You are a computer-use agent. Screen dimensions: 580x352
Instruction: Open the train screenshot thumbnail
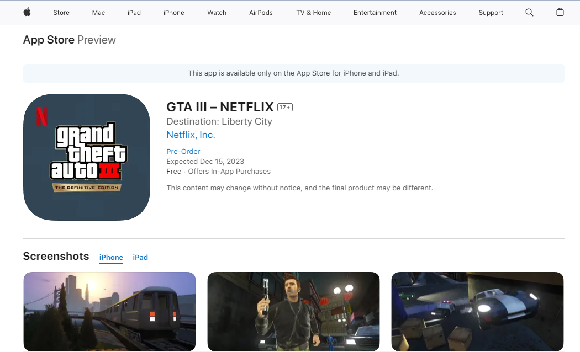pos(109,311)
